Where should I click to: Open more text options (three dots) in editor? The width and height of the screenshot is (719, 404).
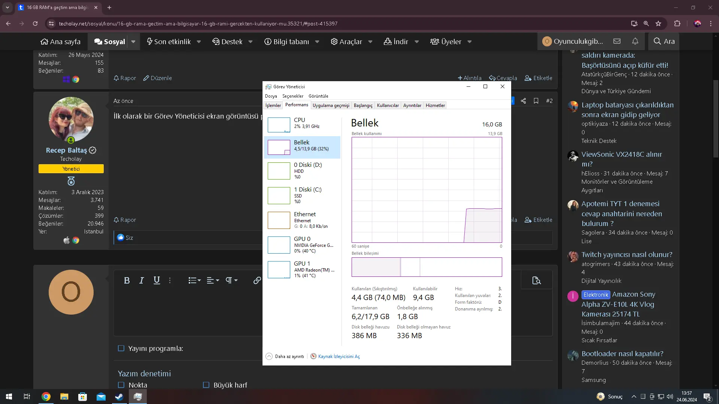point(170,281)
